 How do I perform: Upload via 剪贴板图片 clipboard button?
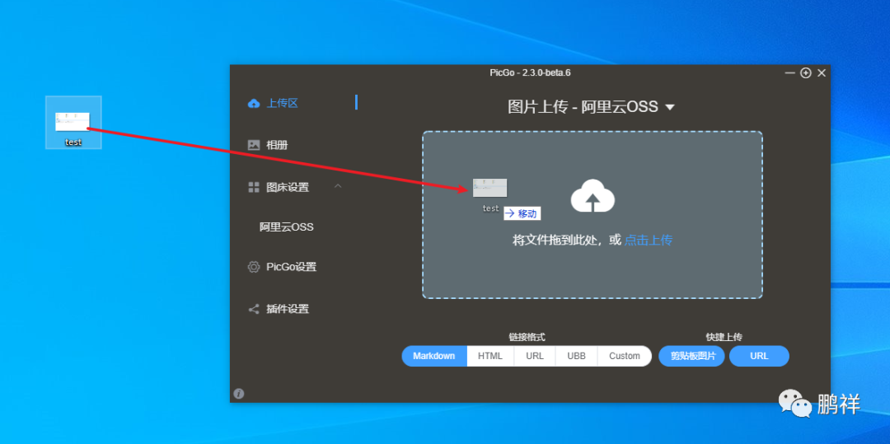691,356
